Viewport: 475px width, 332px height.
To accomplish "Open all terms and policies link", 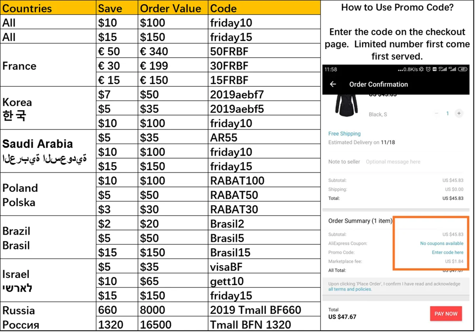I will click(350, 289).
